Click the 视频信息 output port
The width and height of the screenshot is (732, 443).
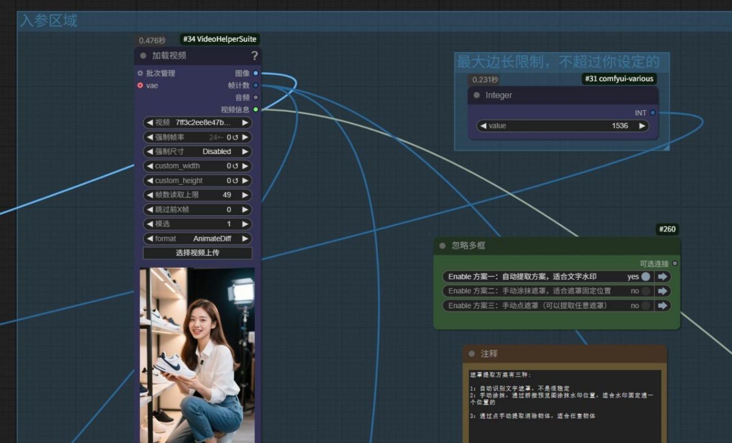(x=256, y=110)
